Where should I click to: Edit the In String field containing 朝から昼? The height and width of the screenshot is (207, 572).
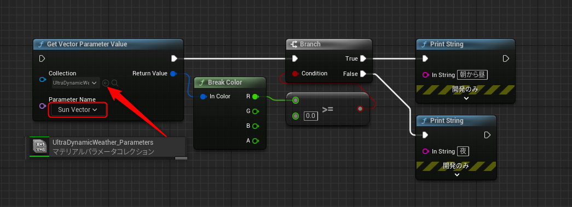click(x=472, y=75)
